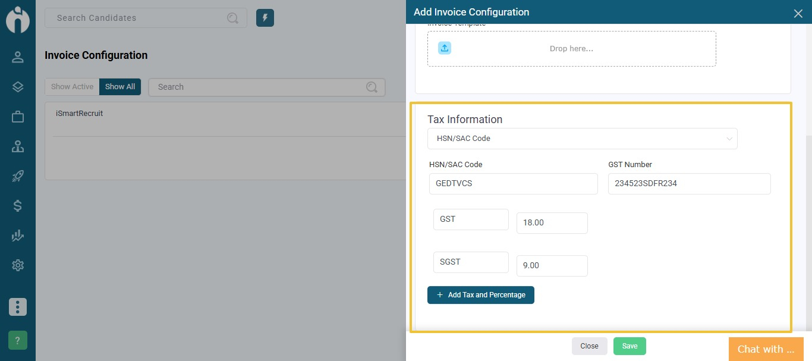Save the invoice configuration

coord(630,346)
